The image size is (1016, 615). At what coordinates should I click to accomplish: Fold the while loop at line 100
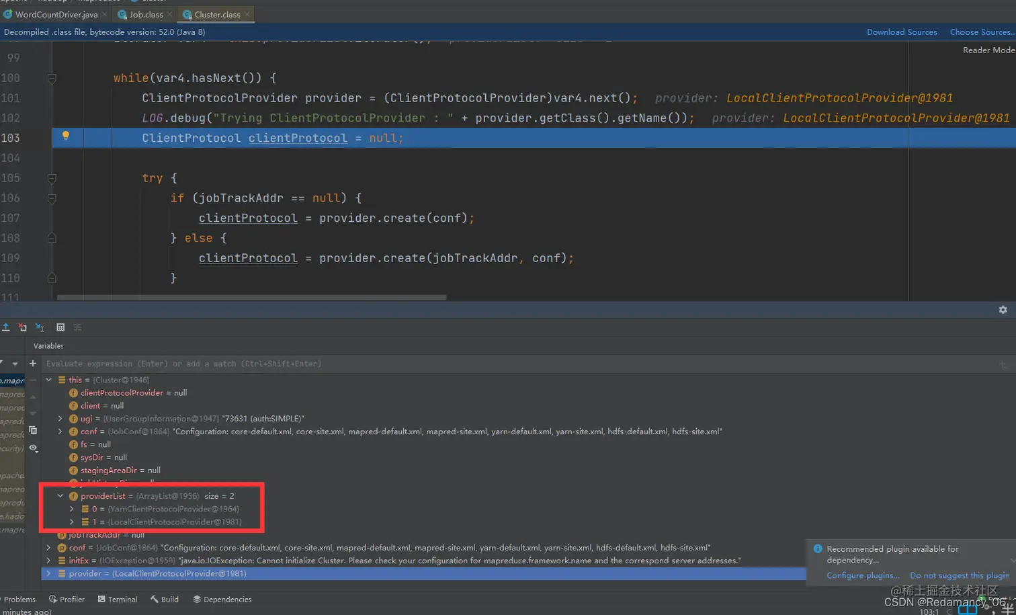click(x=52, y=78)
